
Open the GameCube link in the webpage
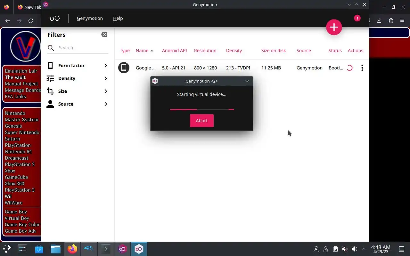[x=16, y=177]
